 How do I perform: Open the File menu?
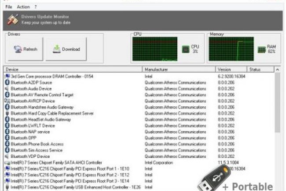tap(9, 7)
